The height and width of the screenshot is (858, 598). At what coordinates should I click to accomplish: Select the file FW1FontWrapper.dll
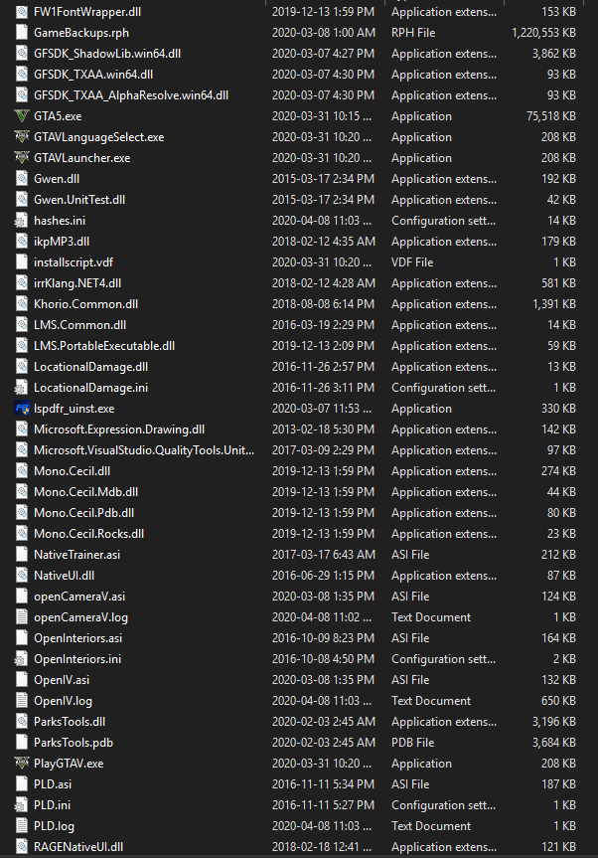click(87, 12)
